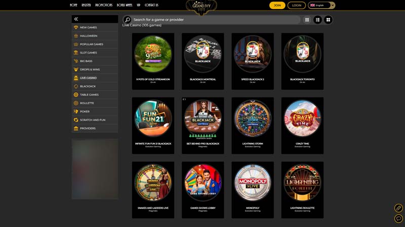Click the sidebar promotional banner
This screenshot has width=405, height=227.
tap(95, 169)
